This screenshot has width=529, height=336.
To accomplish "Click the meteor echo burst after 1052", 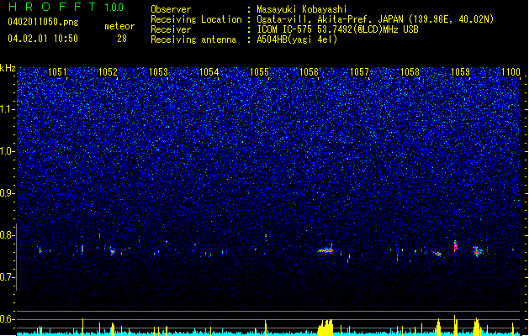I will [x=113, y=251].
